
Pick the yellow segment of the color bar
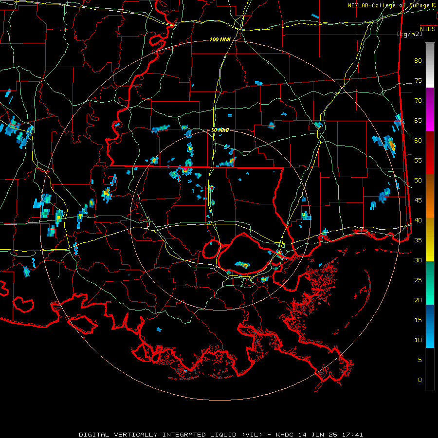(x=430, y=239)
